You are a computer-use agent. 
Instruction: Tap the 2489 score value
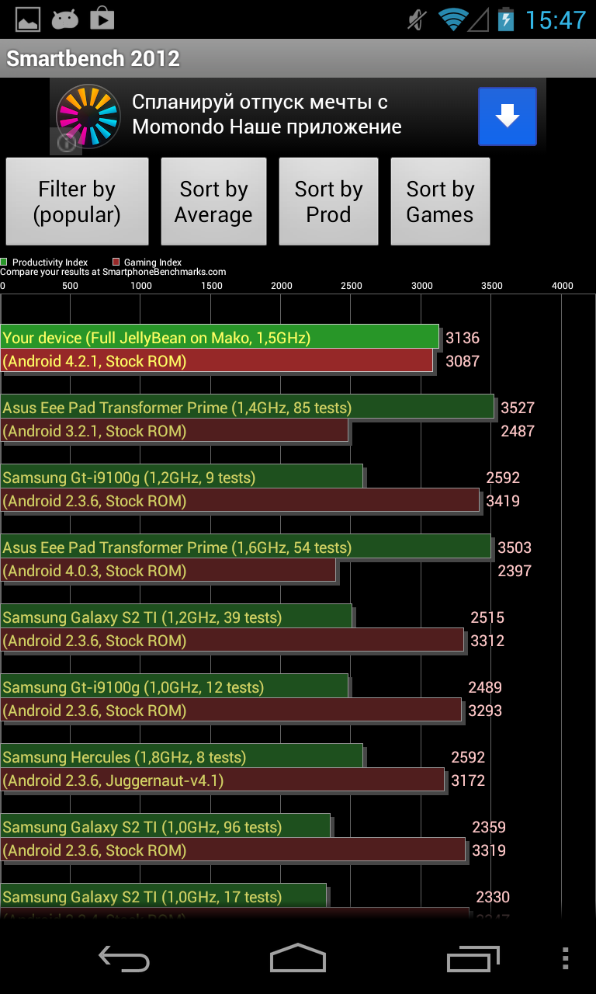[x=485, y=687]
